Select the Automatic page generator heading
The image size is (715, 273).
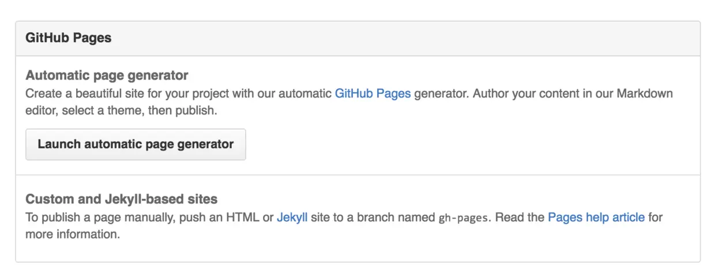(x=107, y=75)
